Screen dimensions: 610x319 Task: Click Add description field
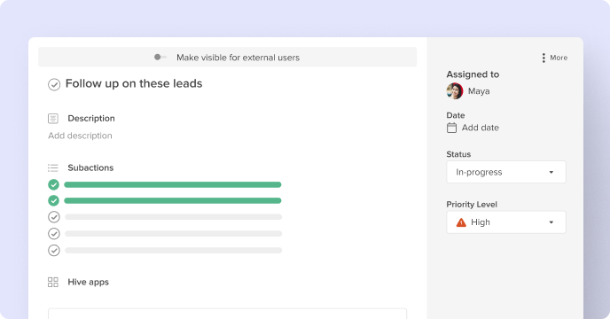pyautogui.click(x=80, y=136)
